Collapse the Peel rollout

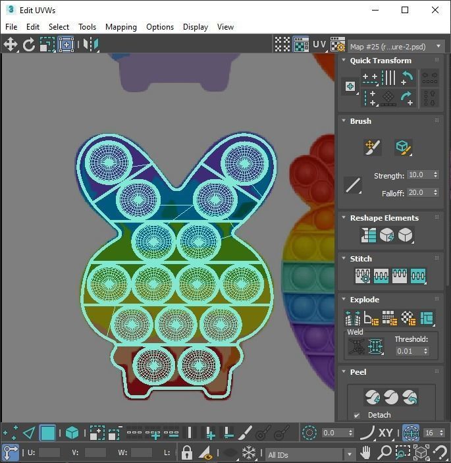point(344,371)
